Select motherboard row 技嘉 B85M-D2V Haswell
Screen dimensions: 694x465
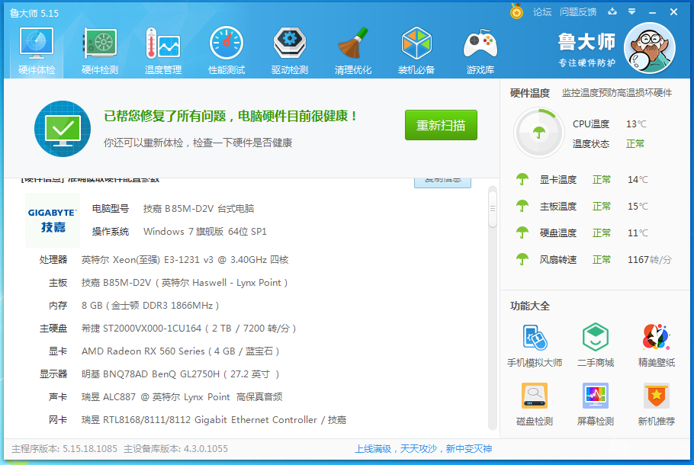coord(185,283)
